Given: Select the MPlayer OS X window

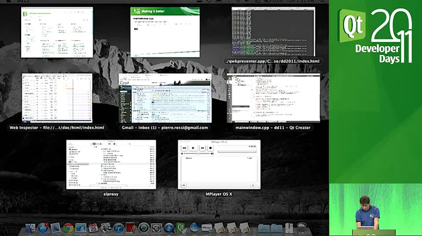Looking at the screenshot, I should click(x=219, y=165).
